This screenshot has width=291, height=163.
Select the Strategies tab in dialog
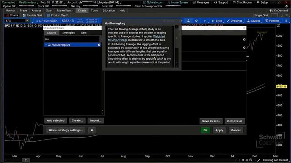pos(69,33)
